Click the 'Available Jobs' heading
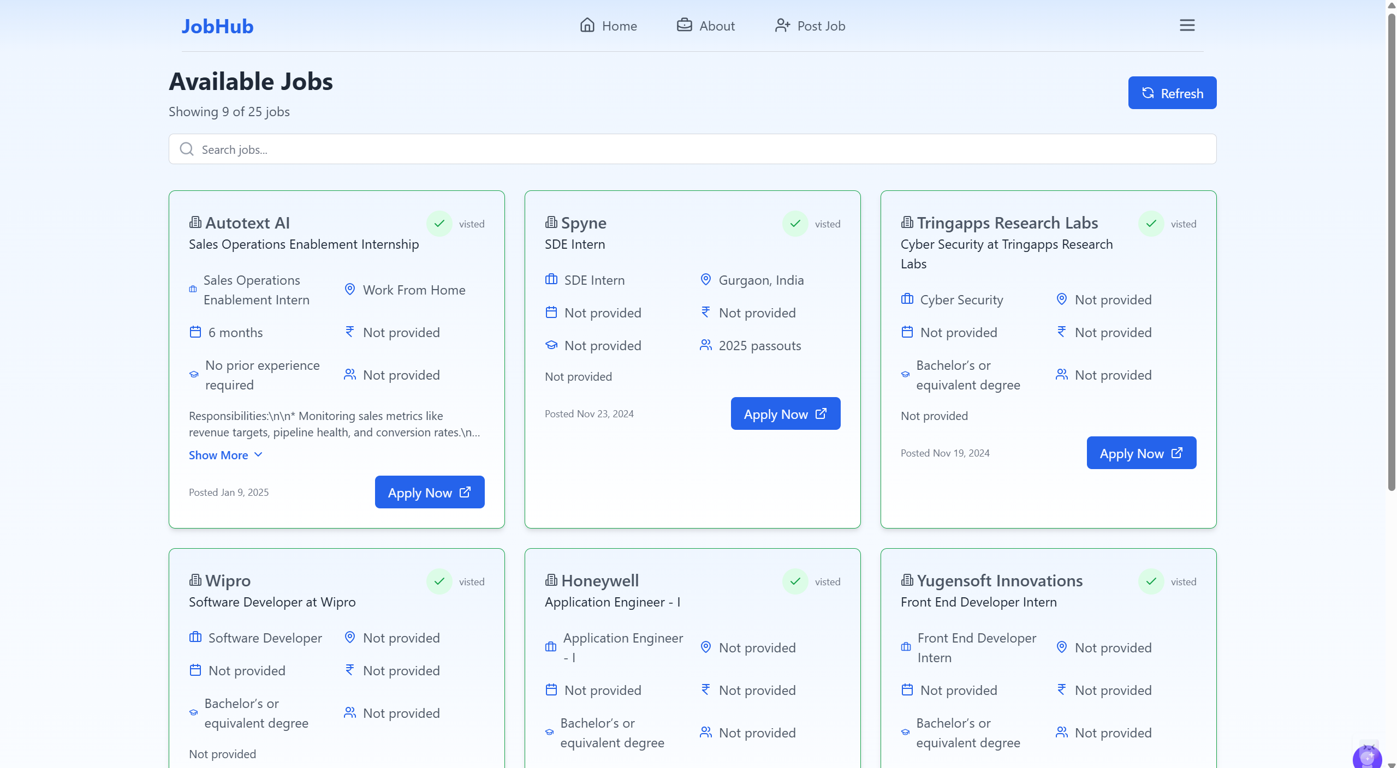The height and width of the screenshot is (768, 1397). [251, 82]
